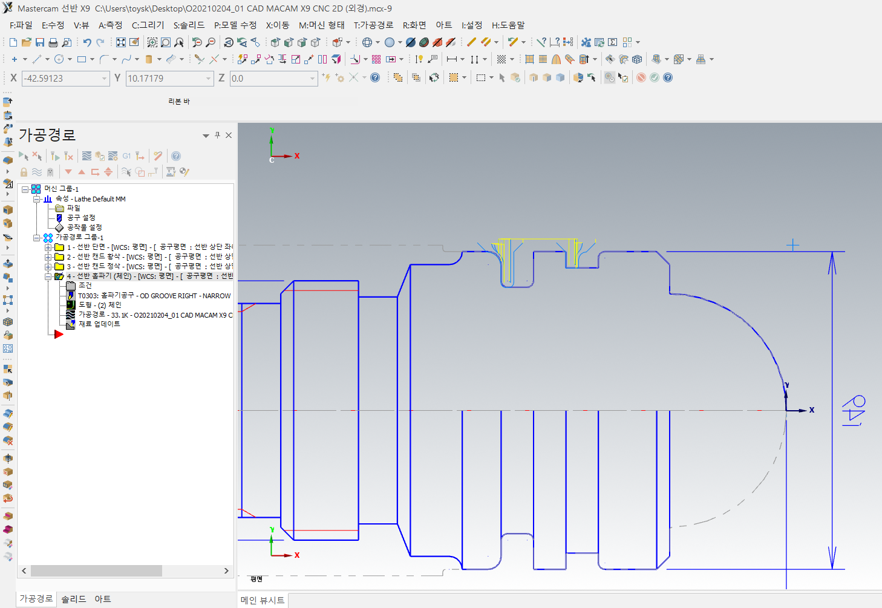Screen dimensions: 882x608
Task: Expand operation 1 - 선반 단면
Action: click(48, 247)
